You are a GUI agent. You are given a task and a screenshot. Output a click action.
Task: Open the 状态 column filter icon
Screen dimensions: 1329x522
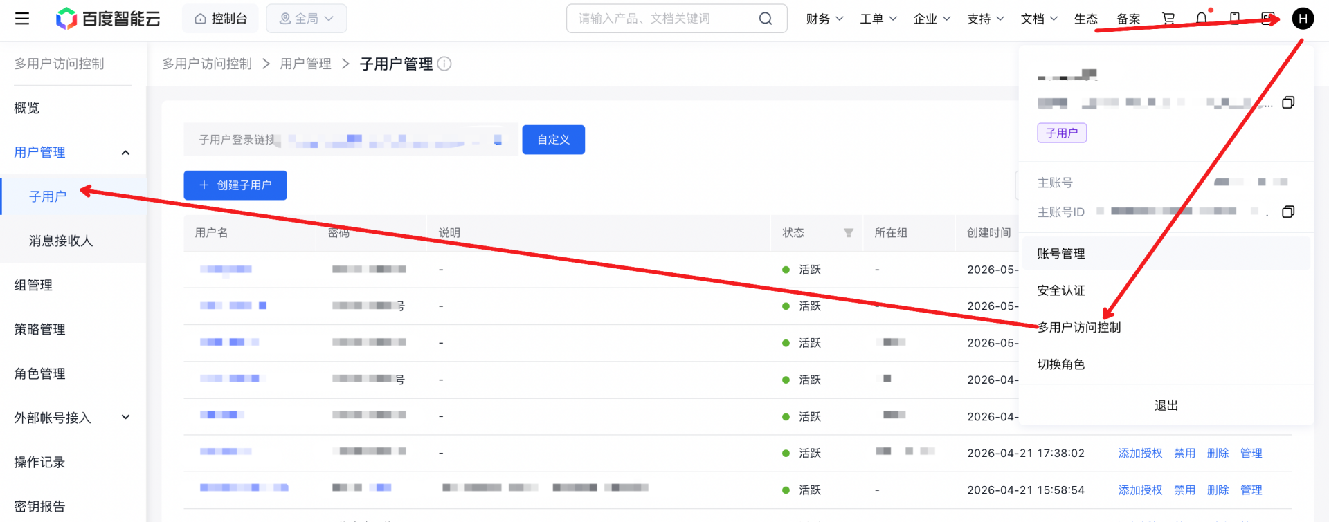[x=849, y=233]
